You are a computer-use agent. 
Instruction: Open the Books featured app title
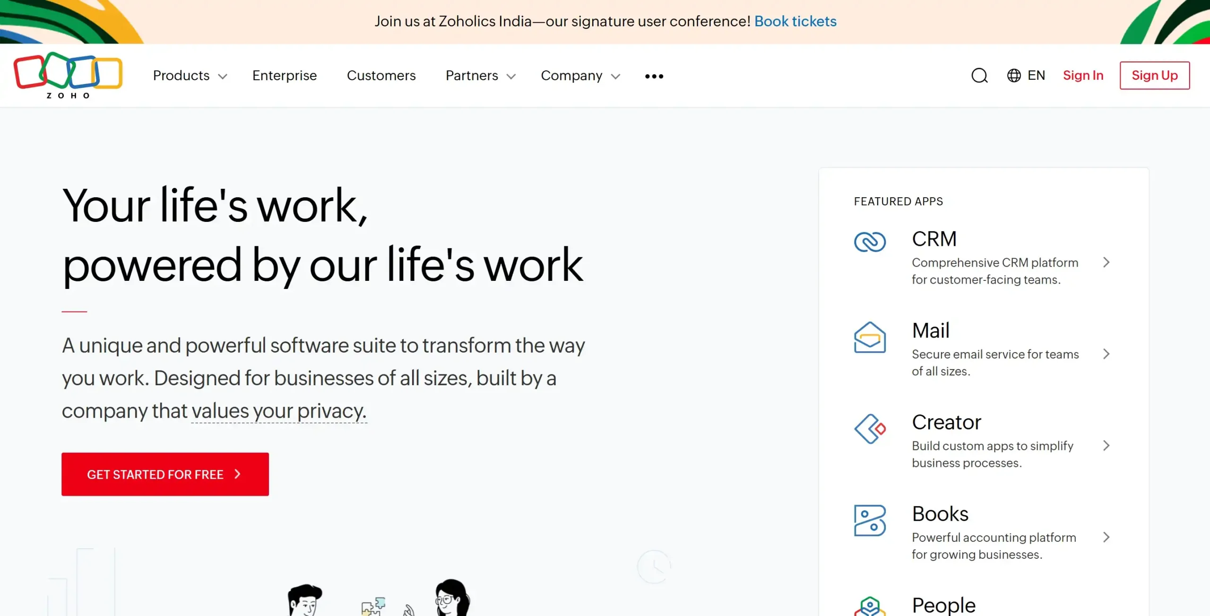pyautogui.click(x=940, y=514)
